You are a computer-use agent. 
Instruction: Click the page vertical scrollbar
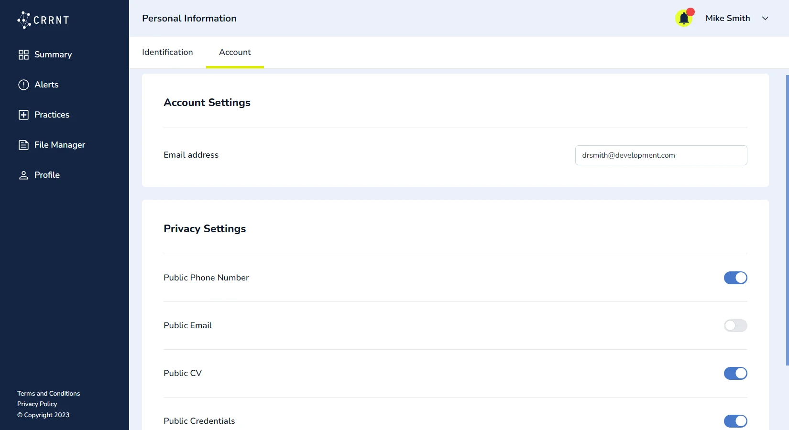[787, 220]
